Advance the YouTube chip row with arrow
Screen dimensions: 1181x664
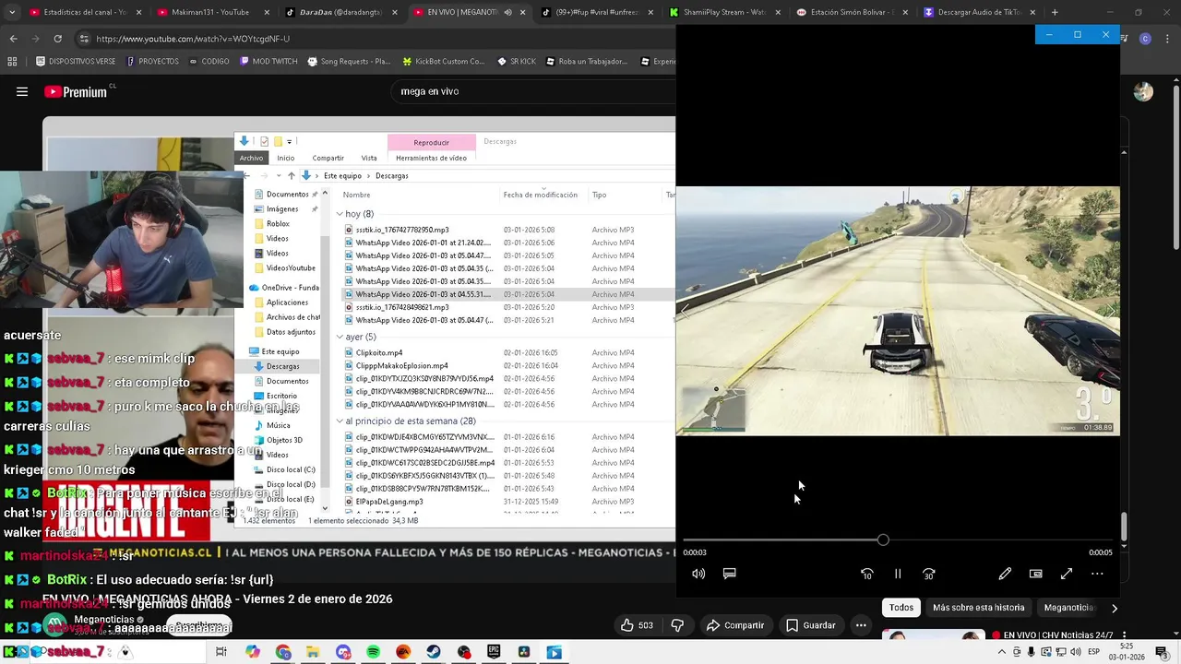click(1114, 609)
